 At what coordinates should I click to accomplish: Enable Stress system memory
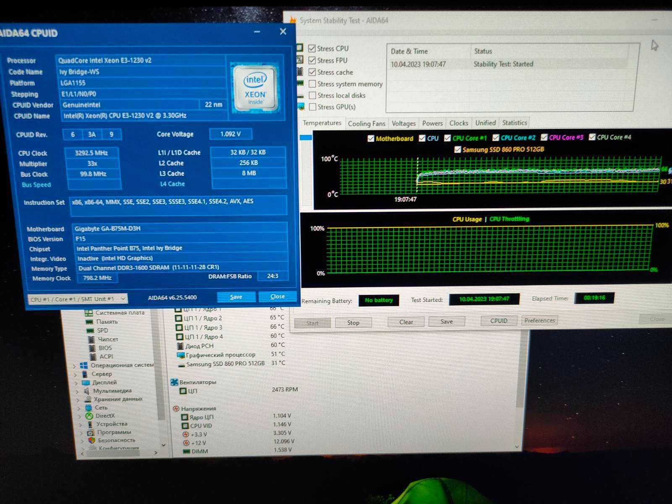coord(312,84)
